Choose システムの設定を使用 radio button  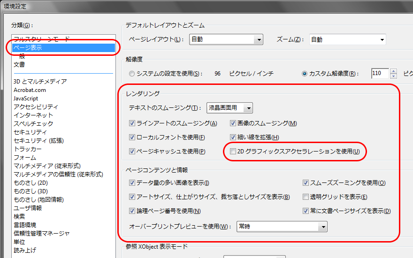tap(132, 74)
